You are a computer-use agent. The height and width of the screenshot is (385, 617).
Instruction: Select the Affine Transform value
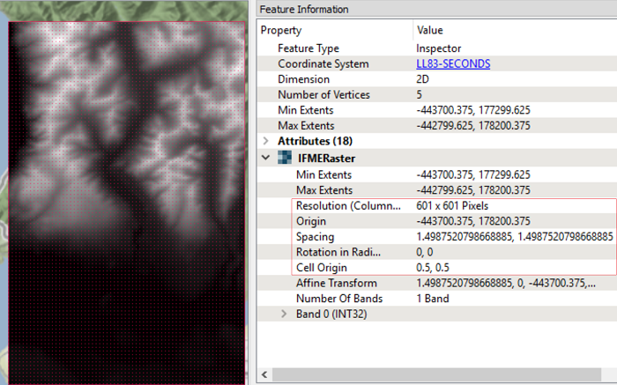pyautogui.click(x=506, y=283)
